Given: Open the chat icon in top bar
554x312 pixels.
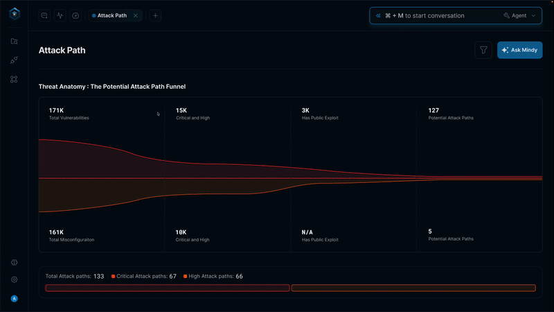Looking at the screenshot, I should coord(44,15).
